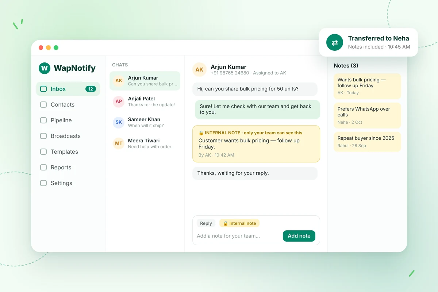The image size is (438, 292).
Task: Open the Inbox menu item
Action: click(x=68, y=89)
